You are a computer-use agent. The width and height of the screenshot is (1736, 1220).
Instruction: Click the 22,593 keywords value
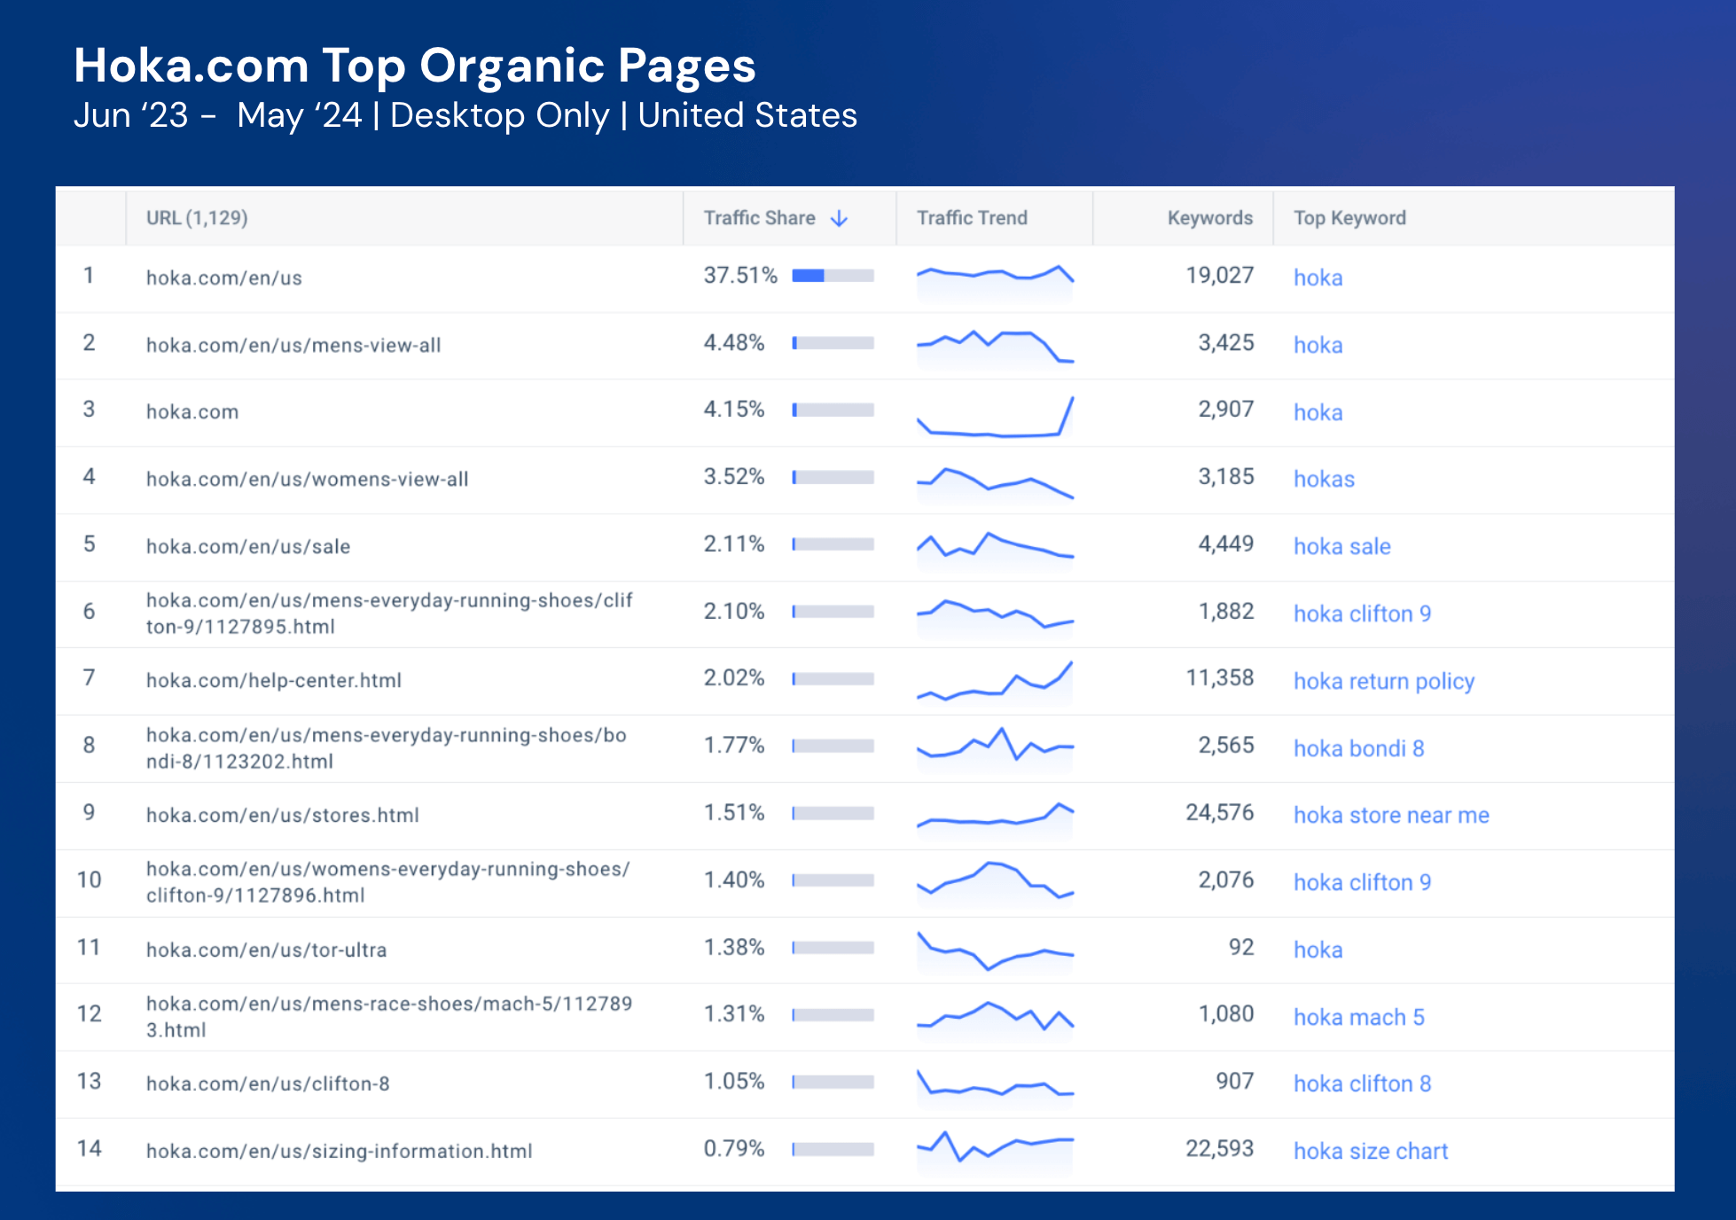pos(1219,1149)
